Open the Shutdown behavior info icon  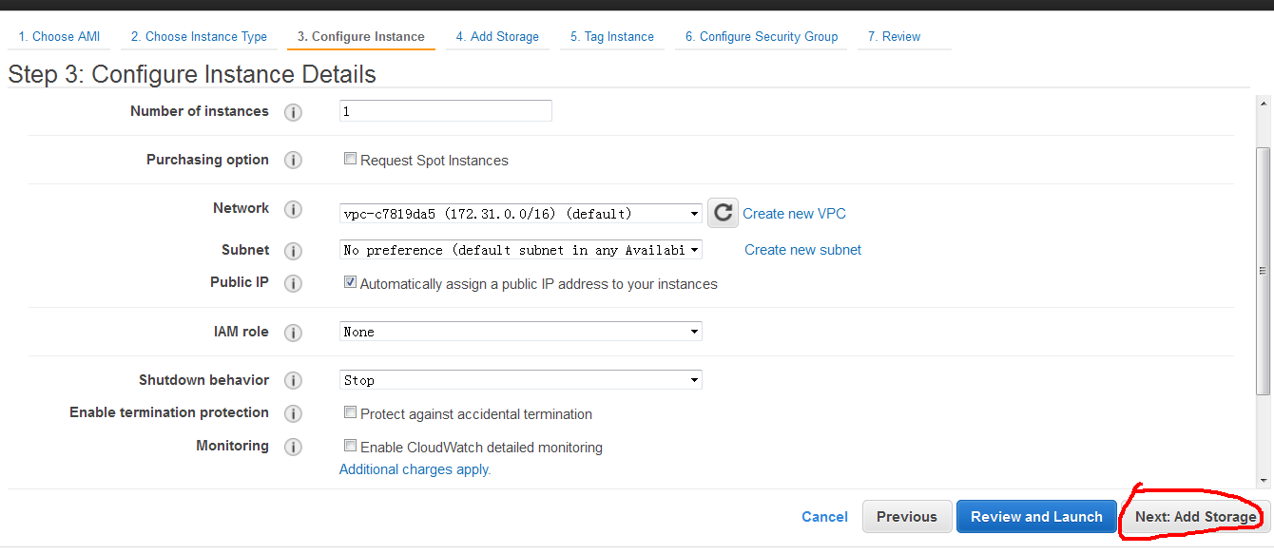coord(293,381)
